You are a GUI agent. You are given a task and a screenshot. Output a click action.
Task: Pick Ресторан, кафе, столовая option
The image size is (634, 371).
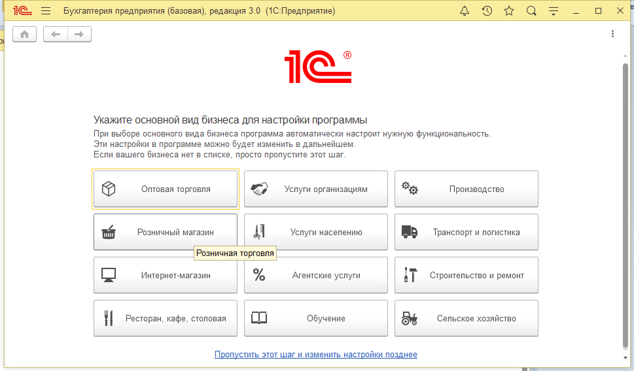166,319
